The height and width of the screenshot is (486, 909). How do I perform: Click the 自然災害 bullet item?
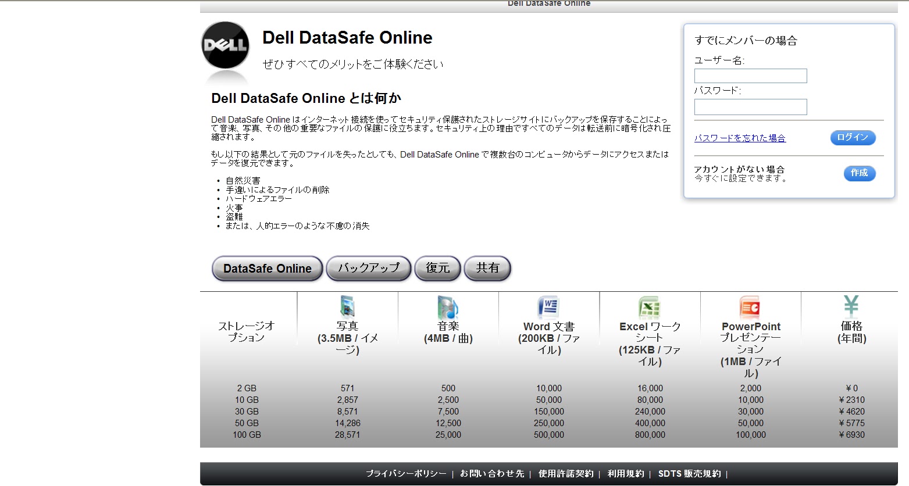click(243, 181)
